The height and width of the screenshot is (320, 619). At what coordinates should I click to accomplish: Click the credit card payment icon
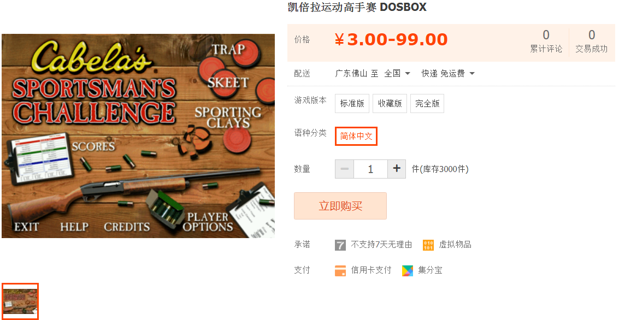tap(340, 271)
